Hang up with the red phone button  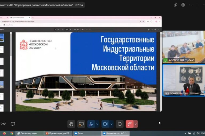tap(130, 124)
